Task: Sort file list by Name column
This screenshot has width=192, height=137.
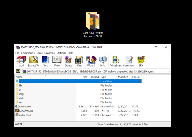Action: (x=19, y=77)
